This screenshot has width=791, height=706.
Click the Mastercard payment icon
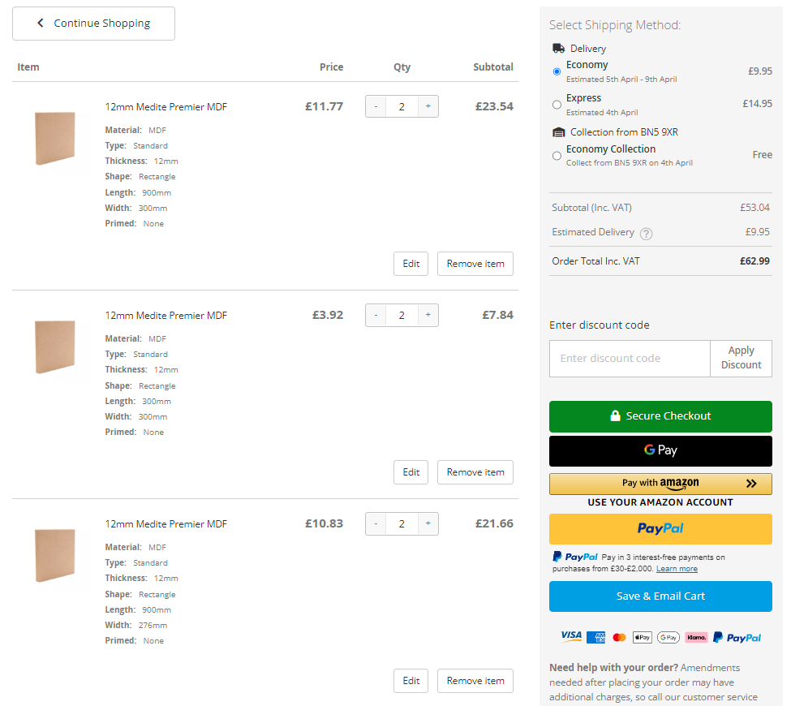(x=619, y=637)
